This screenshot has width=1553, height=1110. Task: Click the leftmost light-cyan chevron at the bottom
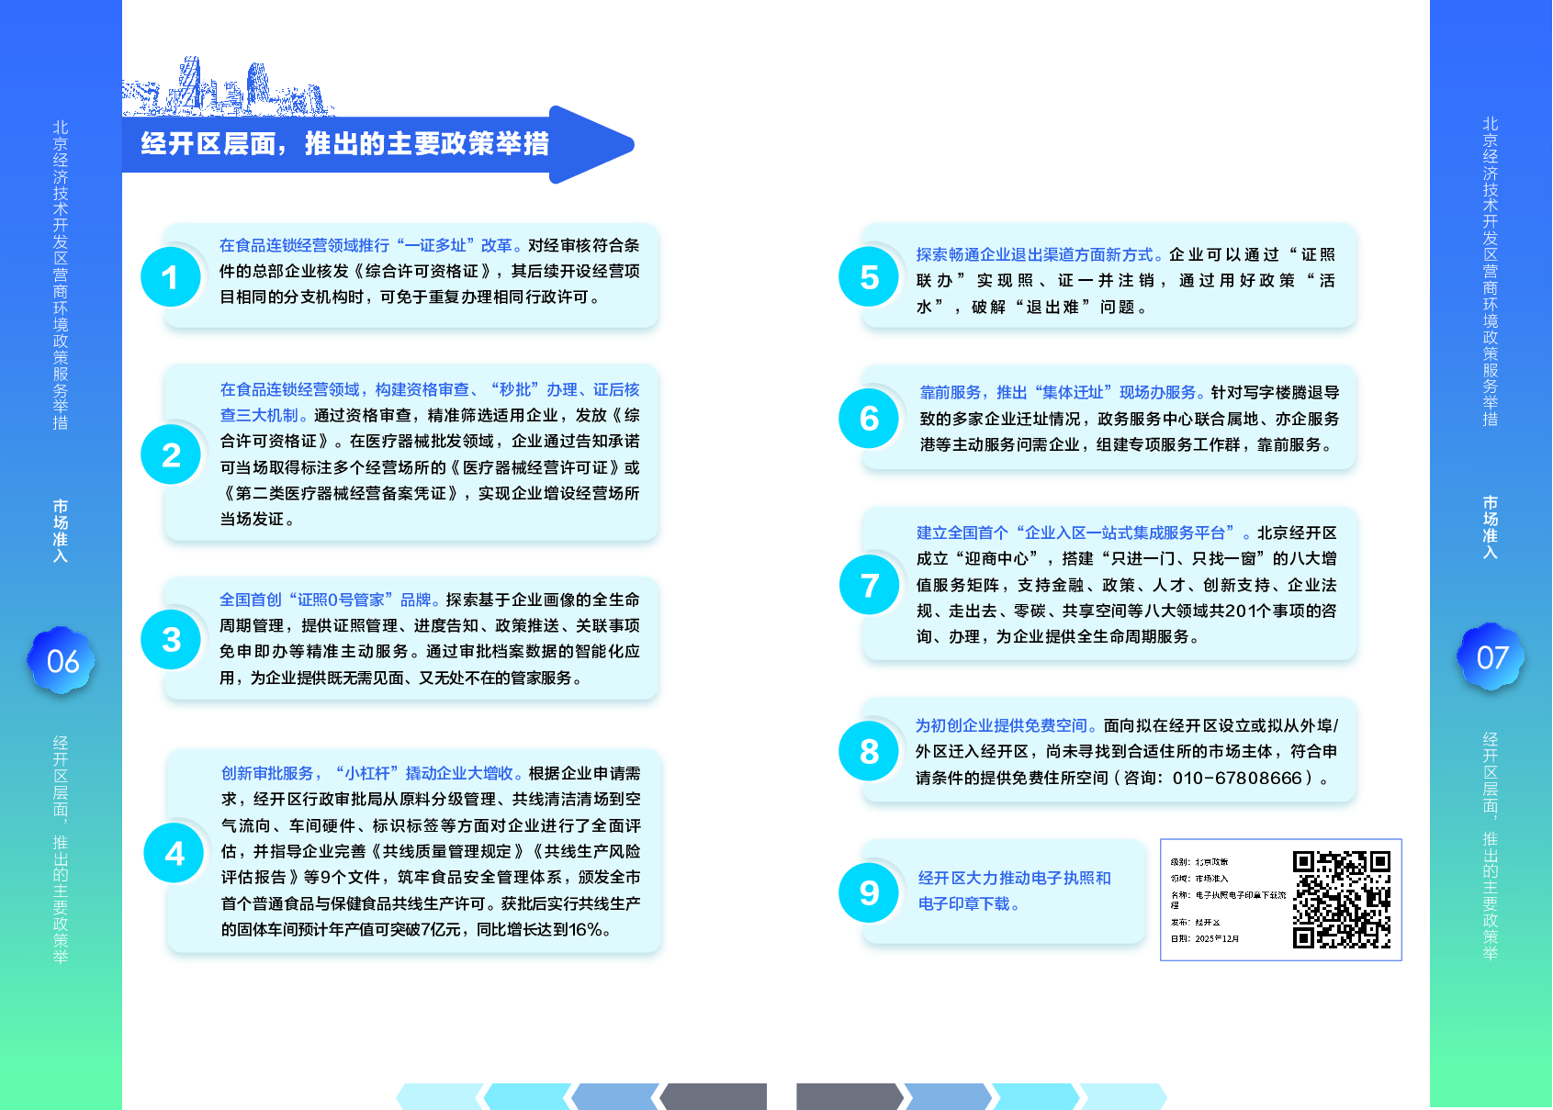coord(438,1096)
